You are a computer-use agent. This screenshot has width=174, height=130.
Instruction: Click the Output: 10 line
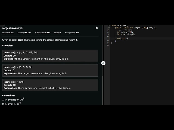10,85
